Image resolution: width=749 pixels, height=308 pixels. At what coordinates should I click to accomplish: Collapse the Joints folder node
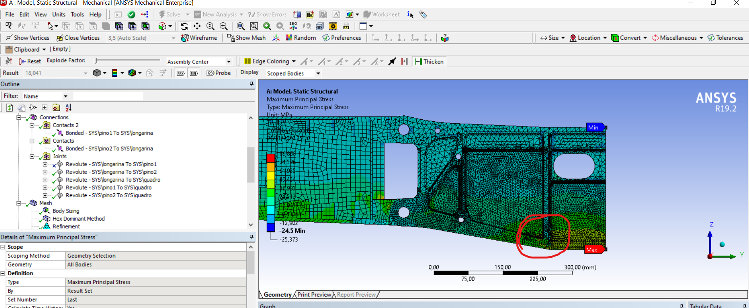pos(32,156)
